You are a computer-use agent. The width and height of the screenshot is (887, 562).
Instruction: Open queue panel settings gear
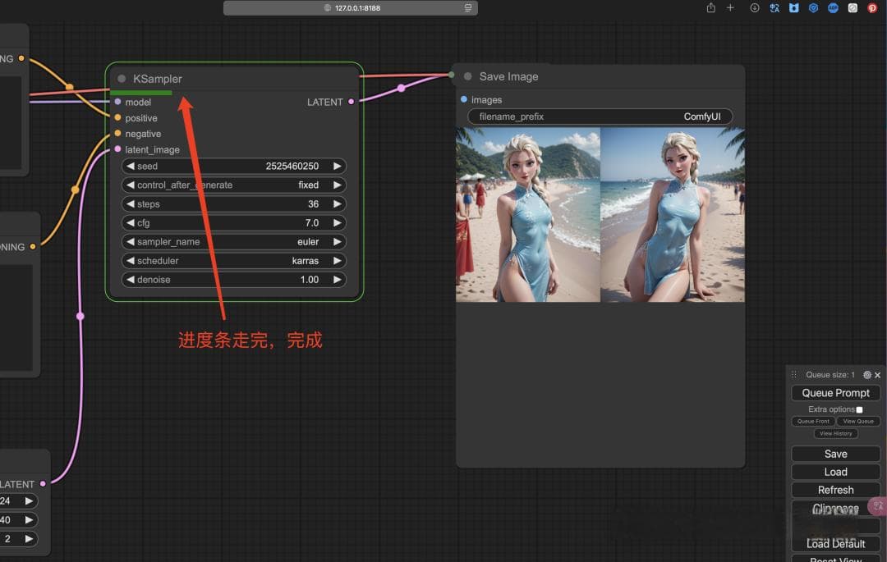click(866, 375)
